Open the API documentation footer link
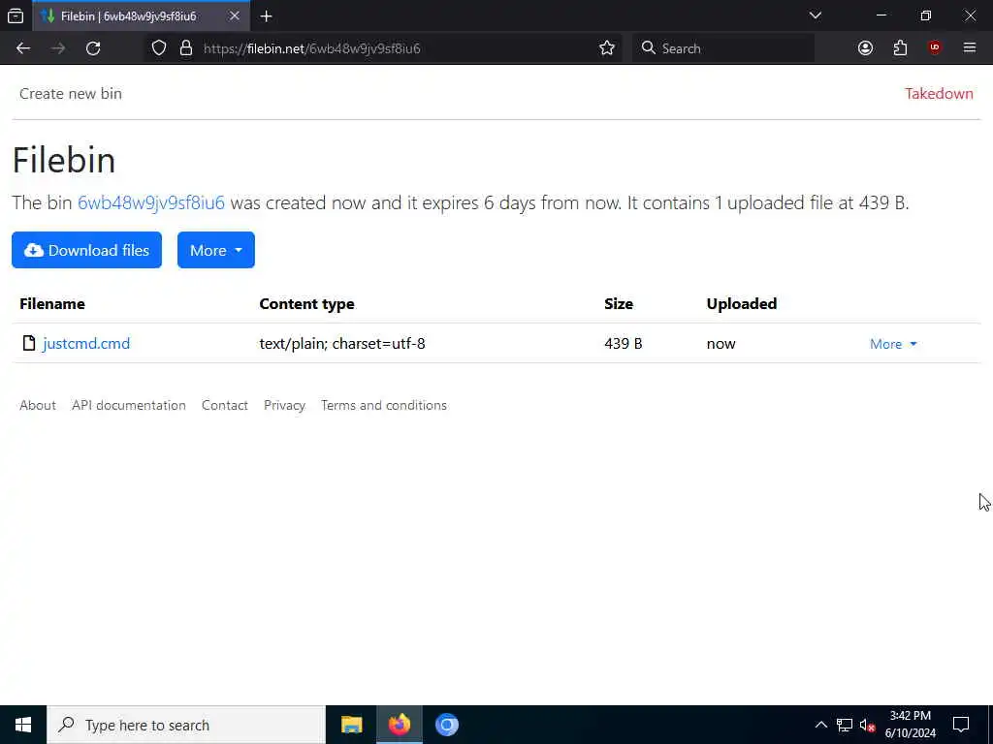This screenshot has width=993, height=744. [129, 405]
